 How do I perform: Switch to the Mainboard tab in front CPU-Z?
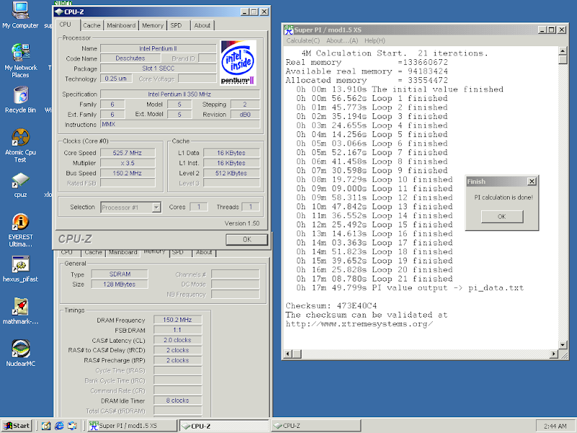tap(121, 25)
